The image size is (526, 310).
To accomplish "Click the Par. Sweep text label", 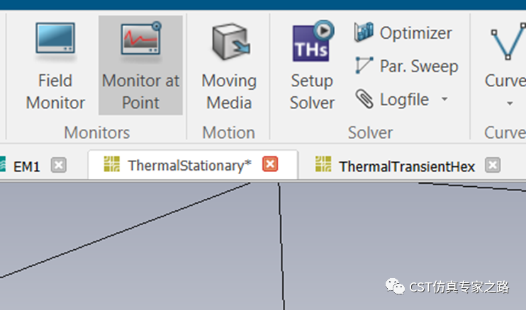I will pos(419,66).
